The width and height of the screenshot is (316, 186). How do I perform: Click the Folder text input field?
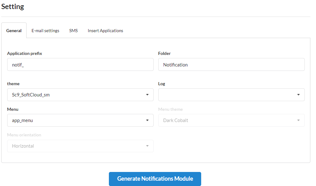click(x=231, y=65)
